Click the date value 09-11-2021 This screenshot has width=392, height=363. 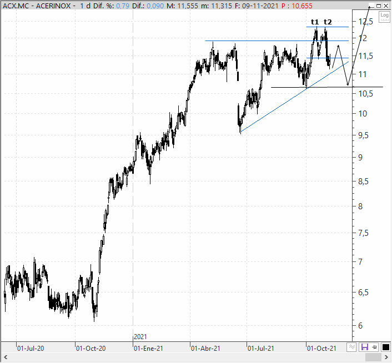(260, 6)
